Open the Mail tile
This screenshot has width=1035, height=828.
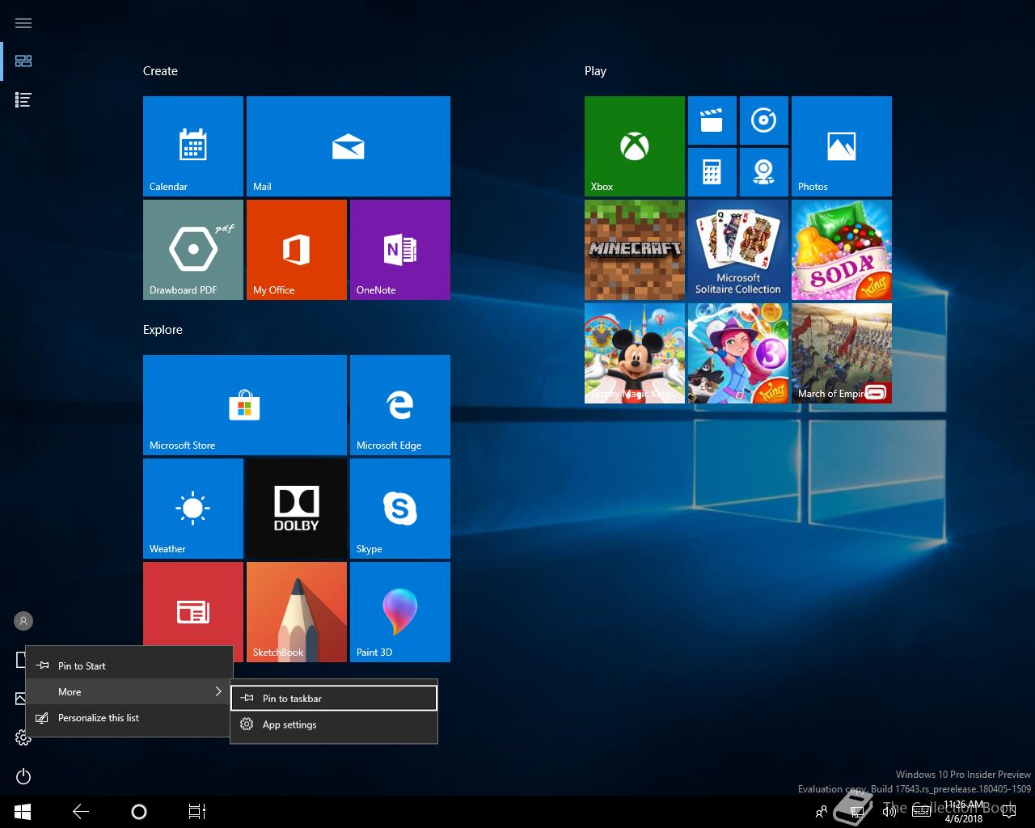pos(349,146)
